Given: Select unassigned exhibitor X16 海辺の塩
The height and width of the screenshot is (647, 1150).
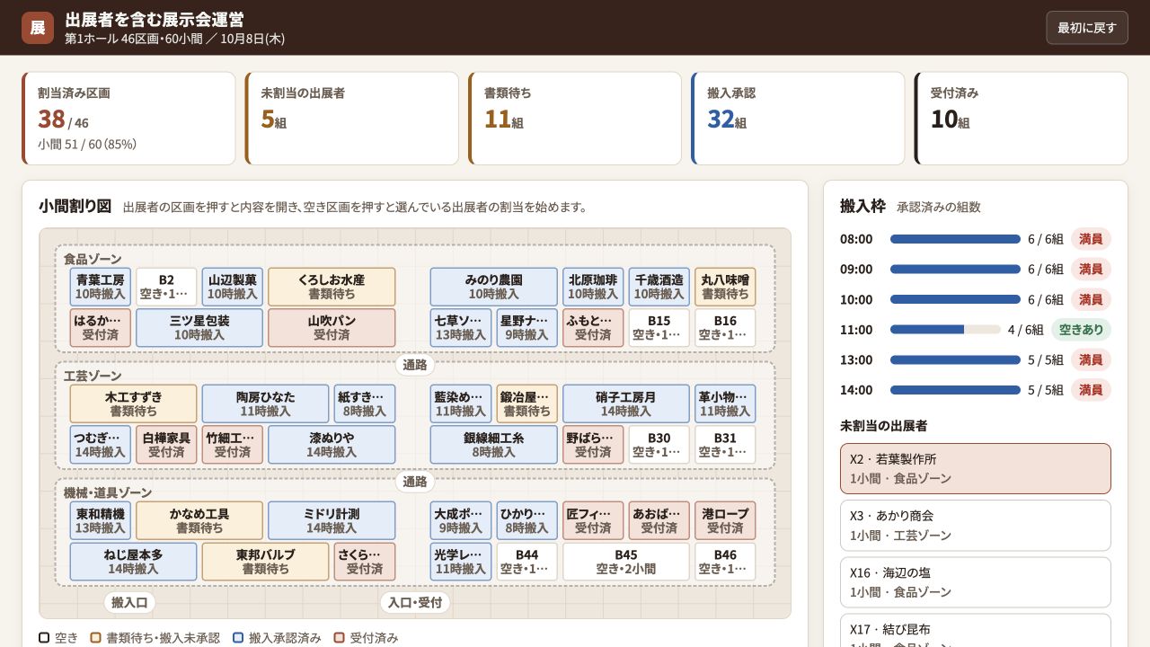Looking at the screenshot, I should pos(976,582).
